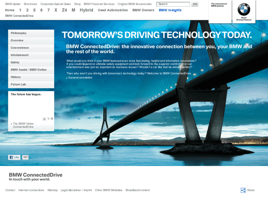Select Infotainment in the side menu

(31, 55)
